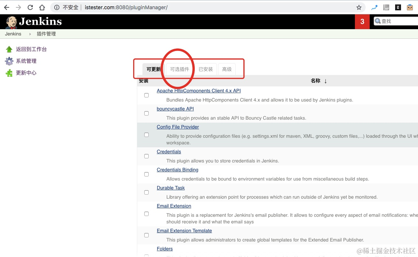The image size is (418, 257).
Task: Click the green up-arrow icon for 返回到工作台
Action: (x=9, y=49)
